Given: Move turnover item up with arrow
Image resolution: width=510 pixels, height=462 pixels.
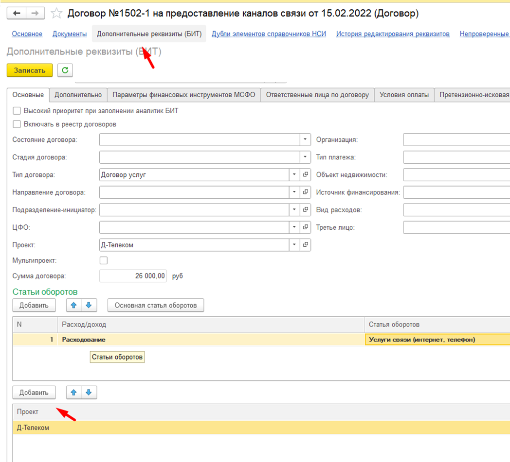Looking at the screenshot, I should click(x=73, y=305).
